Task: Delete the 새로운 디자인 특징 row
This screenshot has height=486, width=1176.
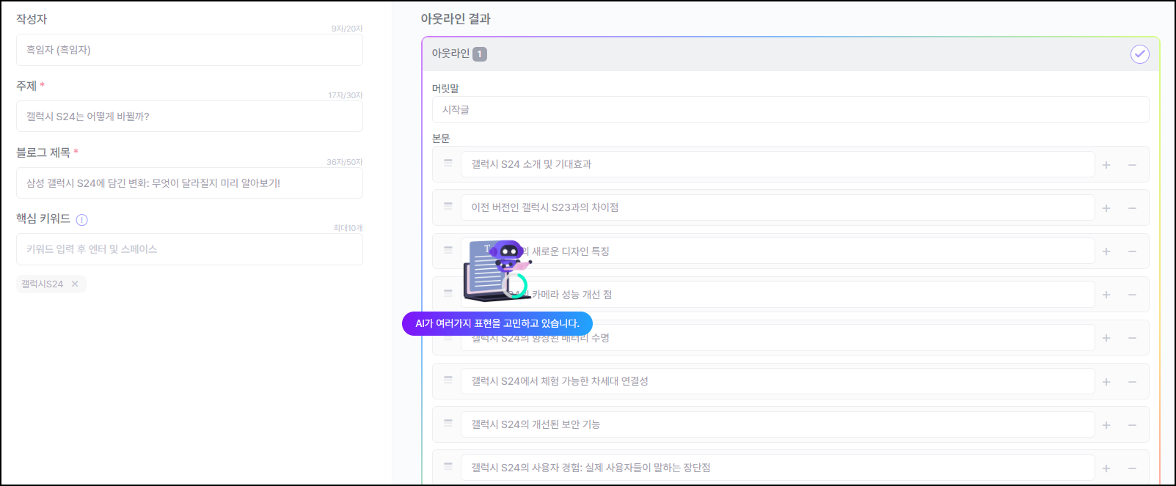Action: 1132,251
